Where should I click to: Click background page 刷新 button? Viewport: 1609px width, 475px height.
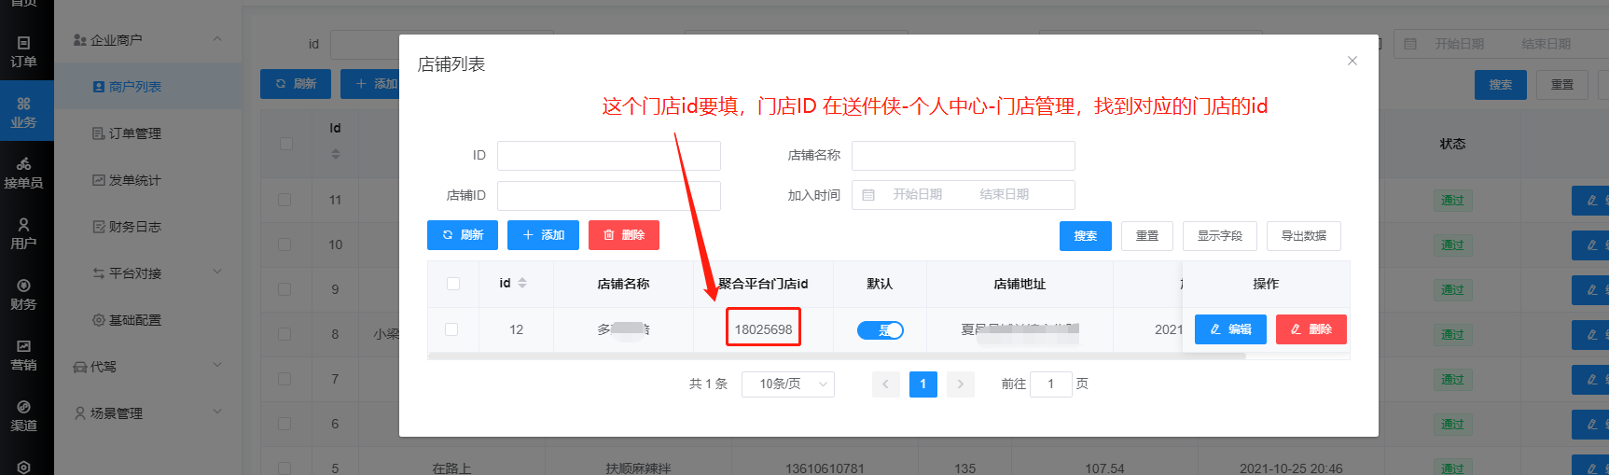[x=296, y=84]
